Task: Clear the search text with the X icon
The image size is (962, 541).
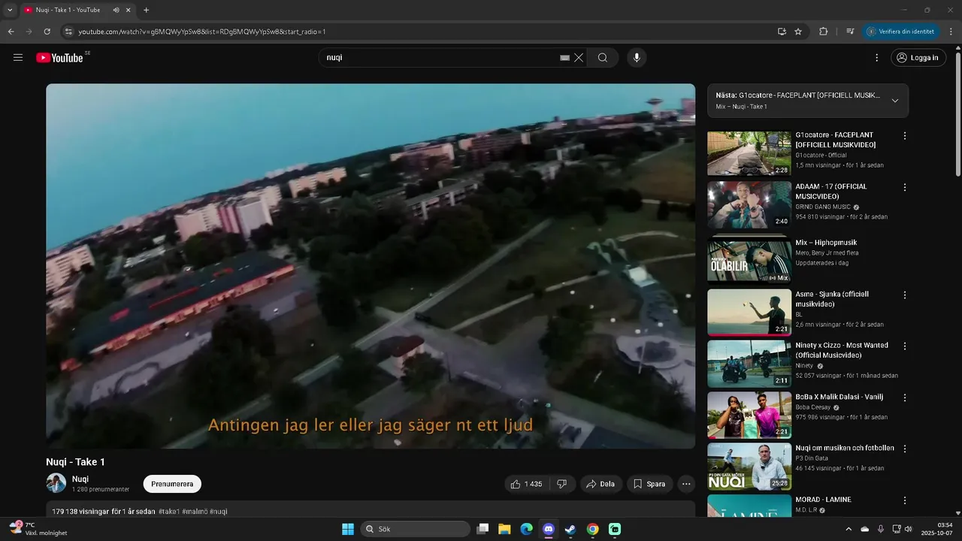Action: (579, 57)
